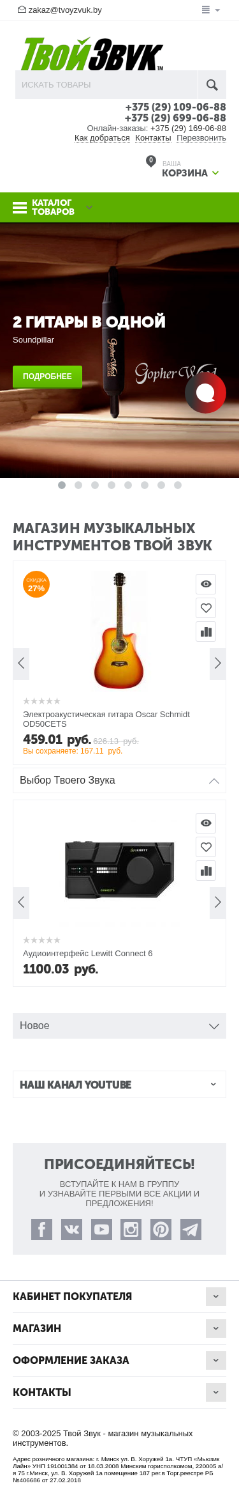The image size is (239, 1488).
Task: Expand the Новое section
Action: (119, 1025)
